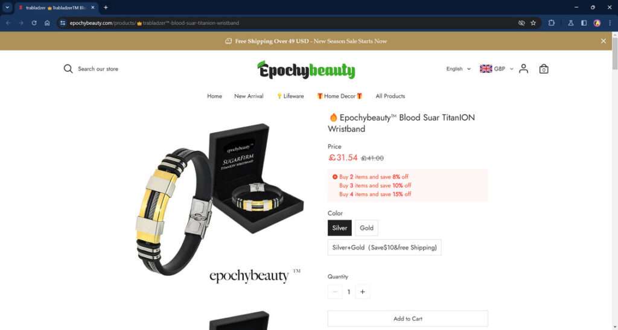
Task: Open the shopping cart icon
Action: [x=544, y=69]
